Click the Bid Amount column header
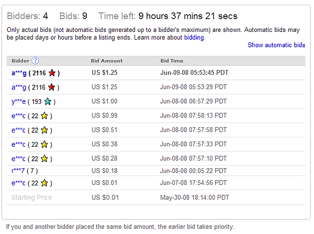This screenshot has width=314, height=234. (107, 61)
